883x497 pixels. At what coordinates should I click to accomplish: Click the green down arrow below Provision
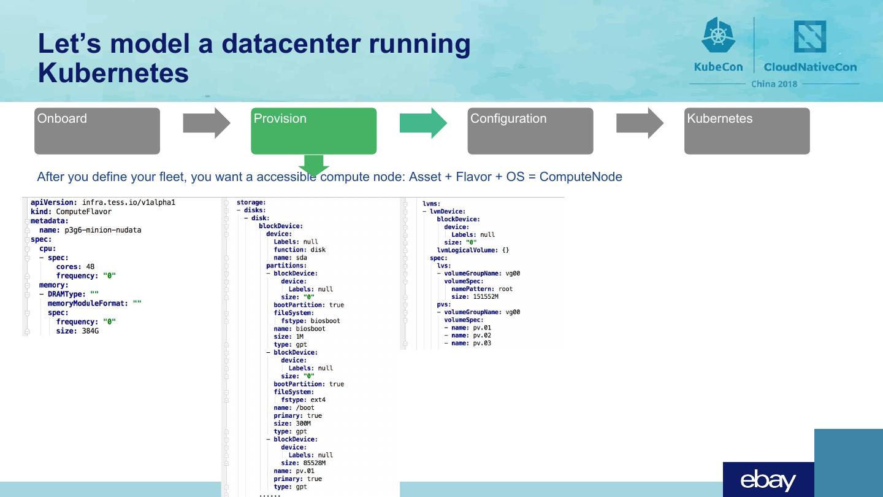pos(314,164)
